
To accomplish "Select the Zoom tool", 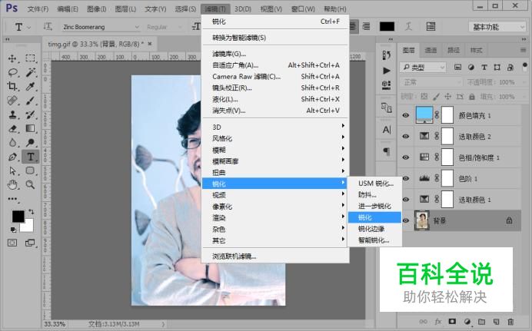I will (30, 184).
